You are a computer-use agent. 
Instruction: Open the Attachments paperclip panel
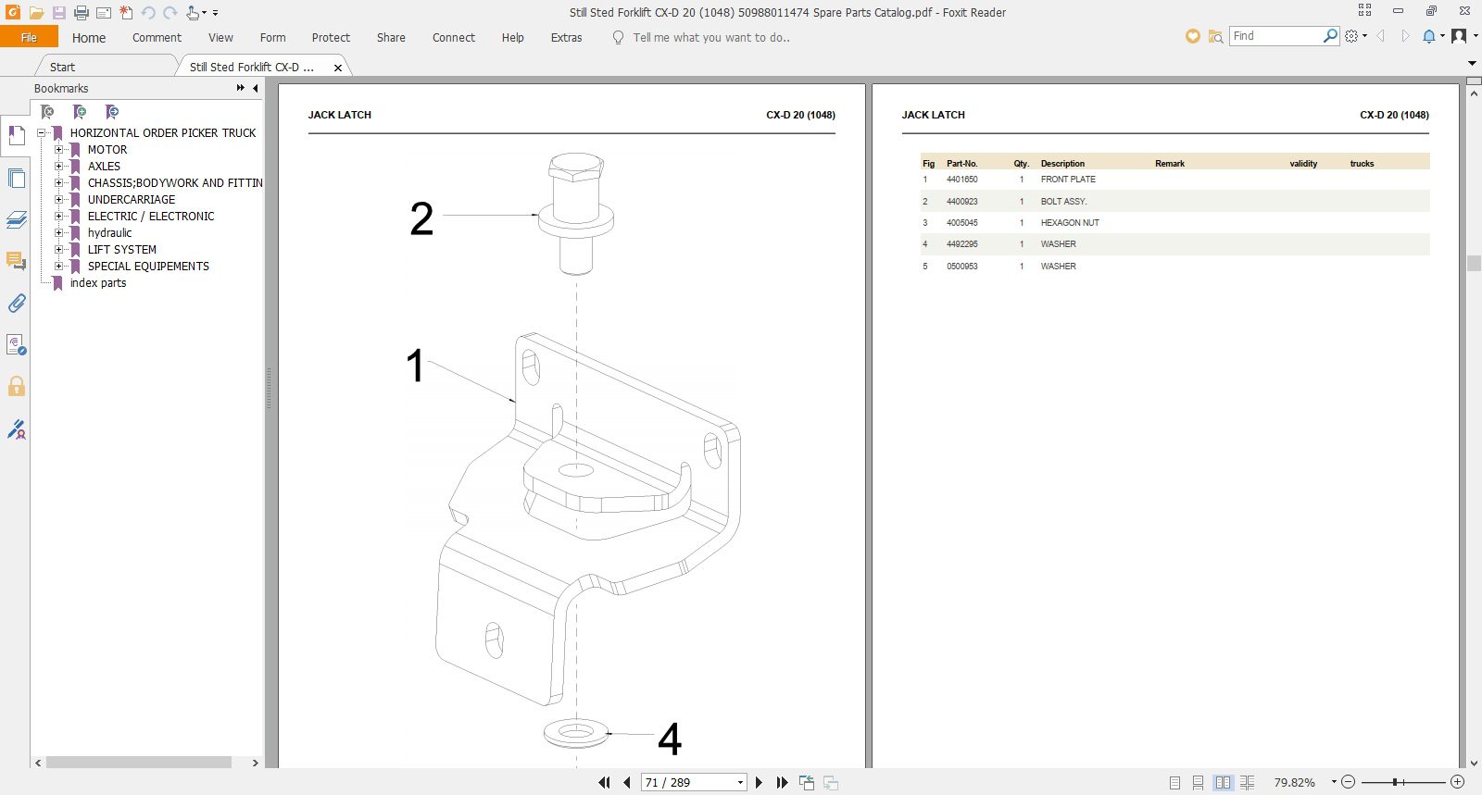point(16,303)
